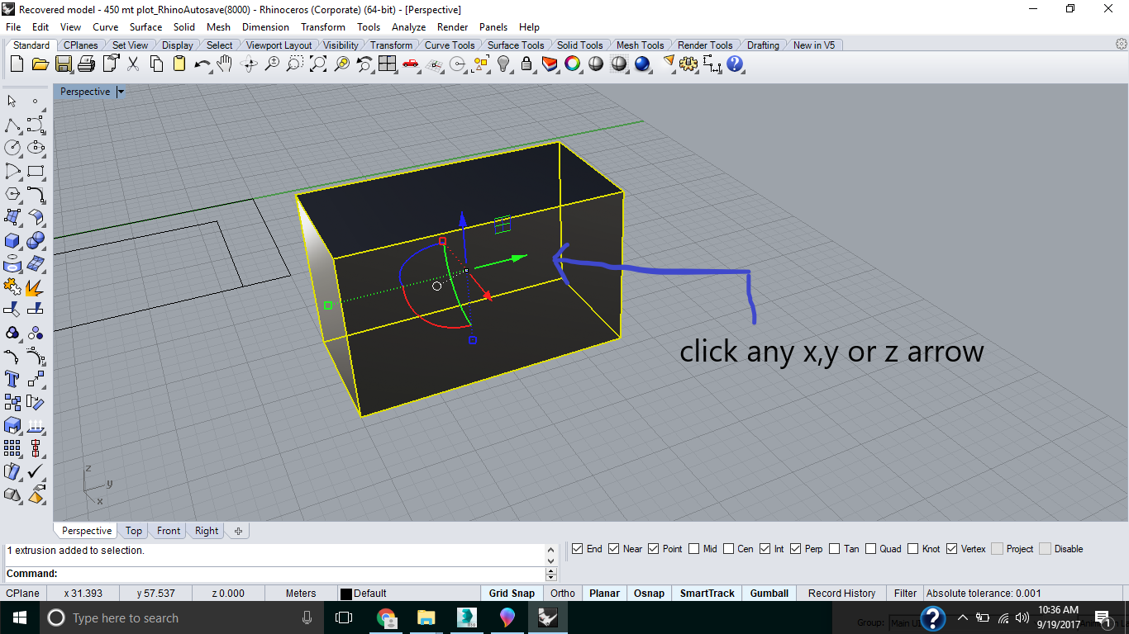The image size is (1129, 634).
Task: Switch to the Surface Tools toolbar tab
Action: 515,45
